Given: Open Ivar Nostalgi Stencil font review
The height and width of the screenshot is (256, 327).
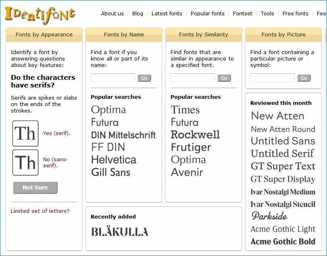Looking at the screenshot, I should click(x=283, y=204).
